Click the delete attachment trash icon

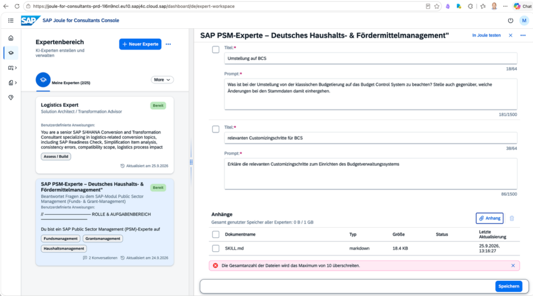point(512,218)
